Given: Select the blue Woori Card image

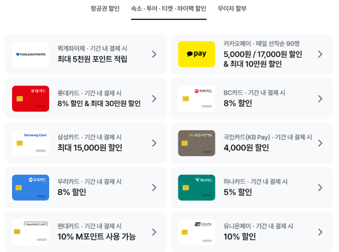Looking at the screenshot, I should coord(31,188).
